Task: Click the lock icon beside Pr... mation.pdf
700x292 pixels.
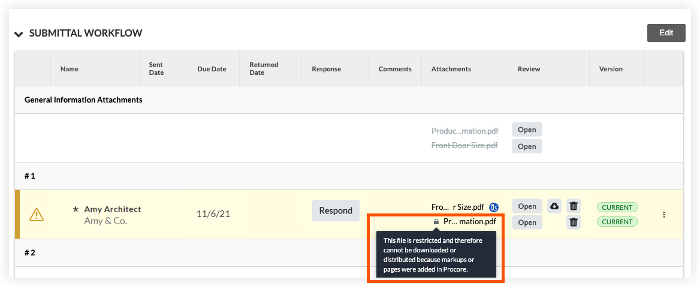Action: [x=436, y=221]
